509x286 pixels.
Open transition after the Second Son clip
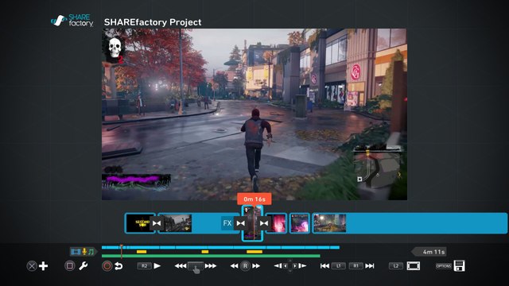(x=157, y=223)
